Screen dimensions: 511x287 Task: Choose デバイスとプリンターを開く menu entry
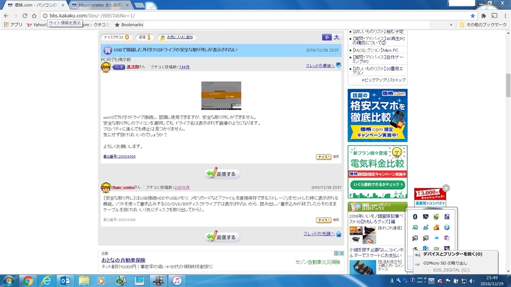point(452,254)
